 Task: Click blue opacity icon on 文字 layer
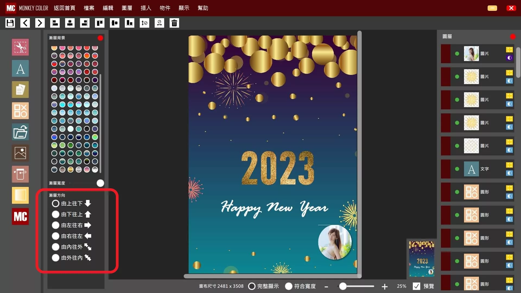509,173
